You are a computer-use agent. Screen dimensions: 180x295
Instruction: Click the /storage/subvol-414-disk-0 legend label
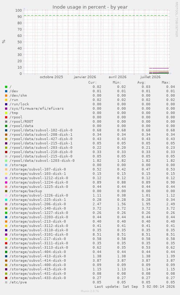[x=38, y=261]
